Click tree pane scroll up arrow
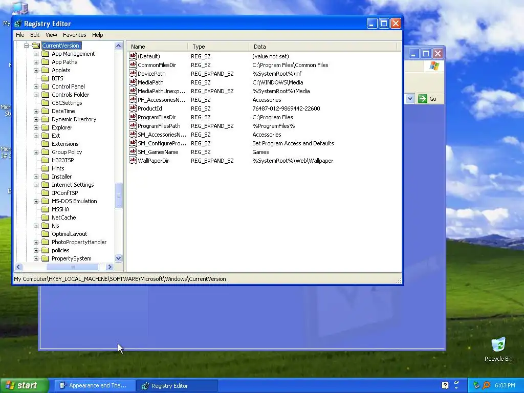The width and height of the screenshot is (524, 393). [118, 46]
